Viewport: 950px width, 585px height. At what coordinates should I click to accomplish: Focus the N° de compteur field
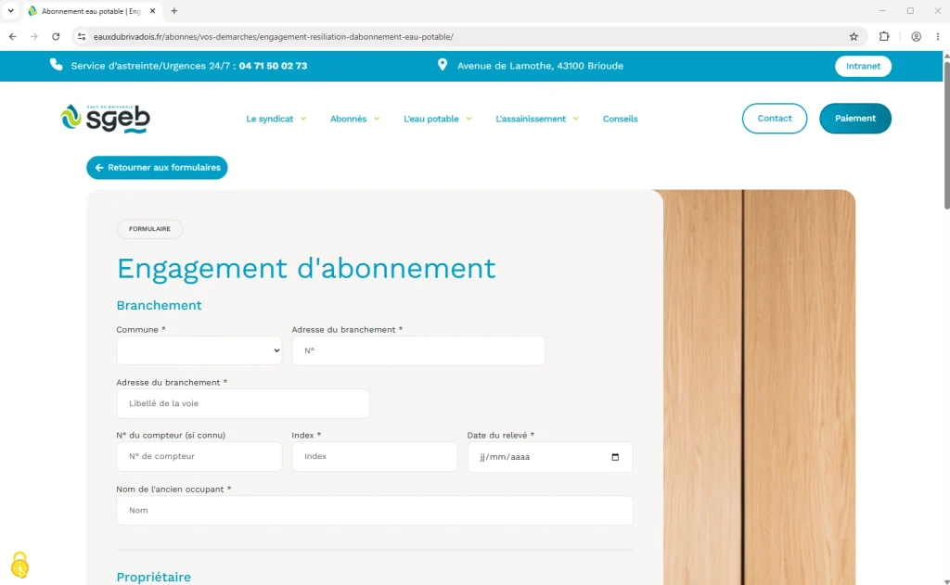point(199,457)
